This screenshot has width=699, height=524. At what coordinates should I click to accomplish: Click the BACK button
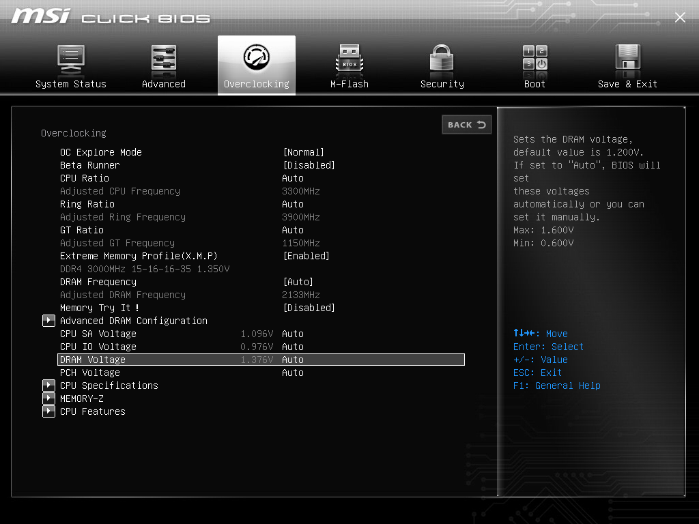tap(467, 125)
